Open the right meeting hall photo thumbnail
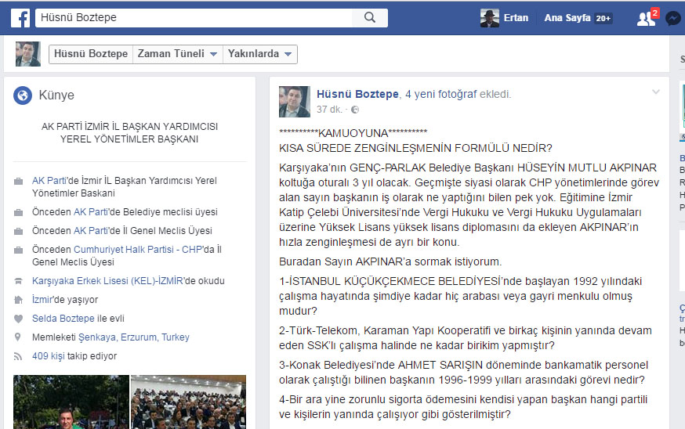This screenshot has height=429, width=685. [x=193, y=402]
